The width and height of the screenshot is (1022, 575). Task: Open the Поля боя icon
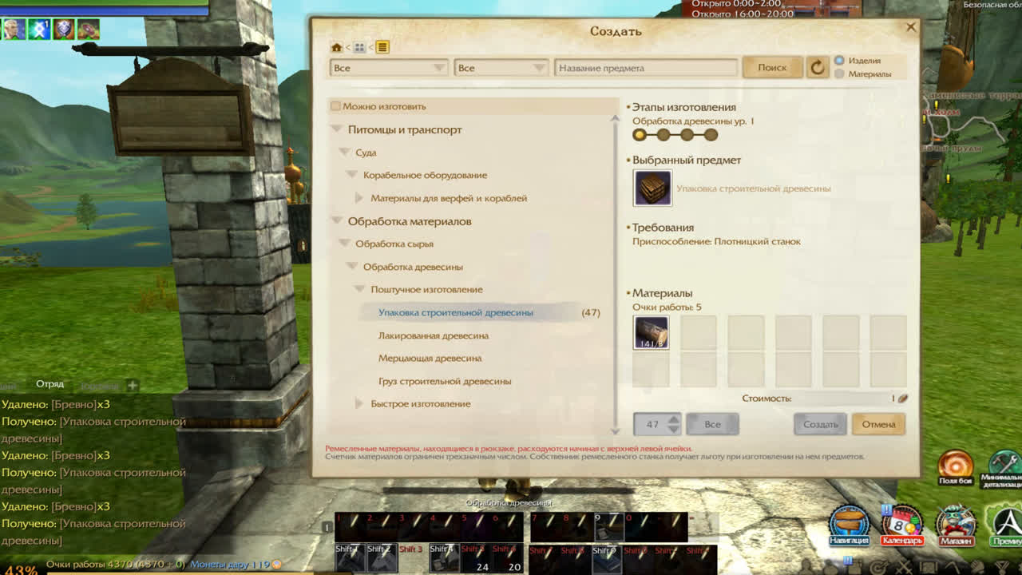tap(956, 468)
